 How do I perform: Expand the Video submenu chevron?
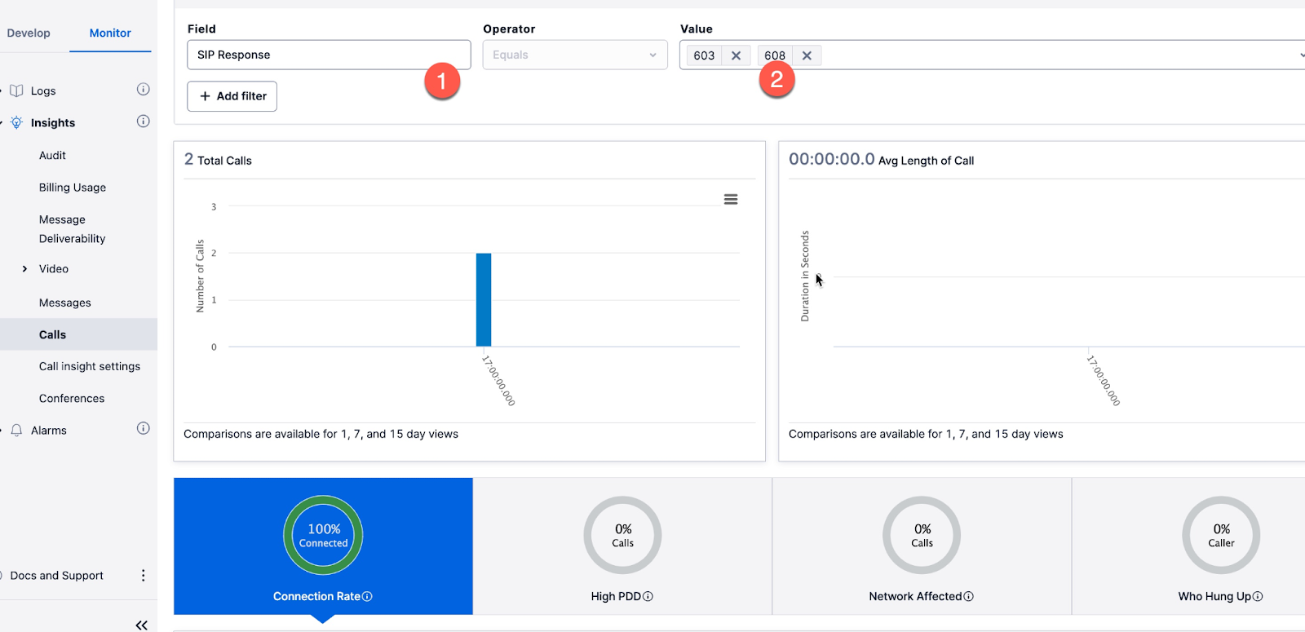[24, 268]
